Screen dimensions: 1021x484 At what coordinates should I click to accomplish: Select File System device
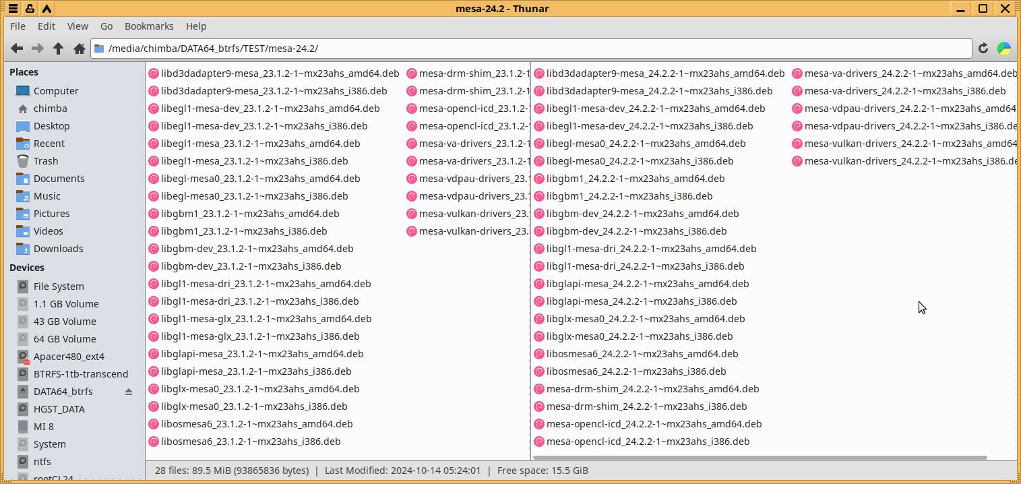click(x=59, y=286)
